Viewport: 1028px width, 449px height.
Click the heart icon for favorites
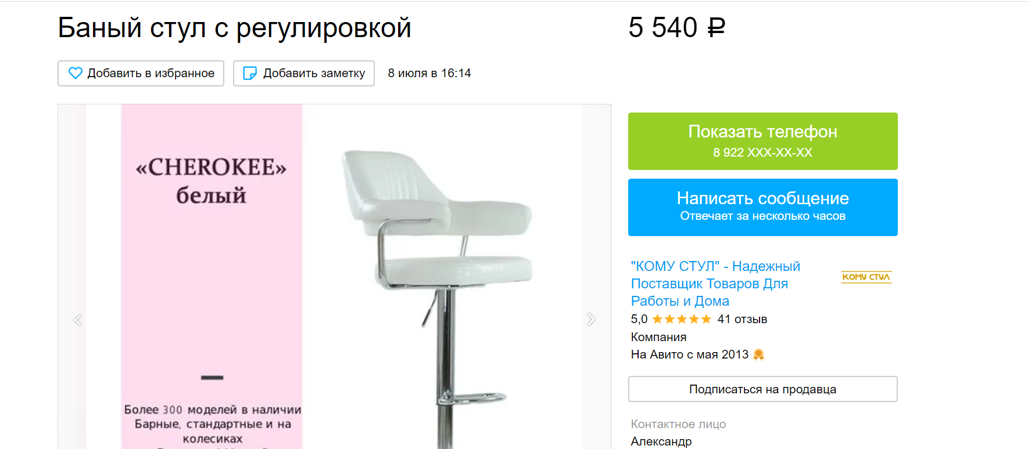pos(76,73)
